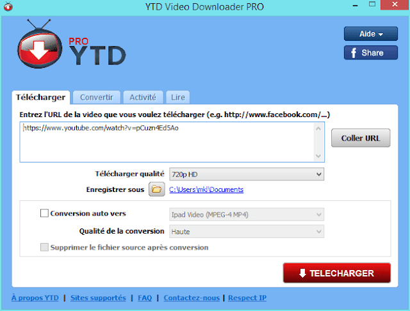Open the FAQ link
Viewport: 410px width, 311px height.
pyautogui.click(x=145, y=298)
